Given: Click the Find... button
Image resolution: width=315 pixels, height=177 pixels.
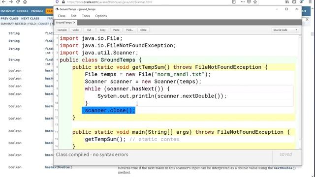Looking at the screenshot, I should point(130,30).
